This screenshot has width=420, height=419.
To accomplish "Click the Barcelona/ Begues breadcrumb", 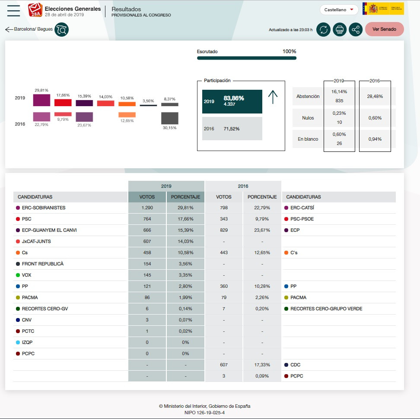I will [33, 29].
